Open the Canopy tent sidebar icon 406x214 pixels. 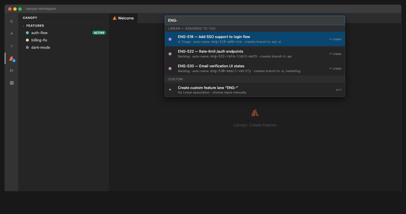click(11, 59)
